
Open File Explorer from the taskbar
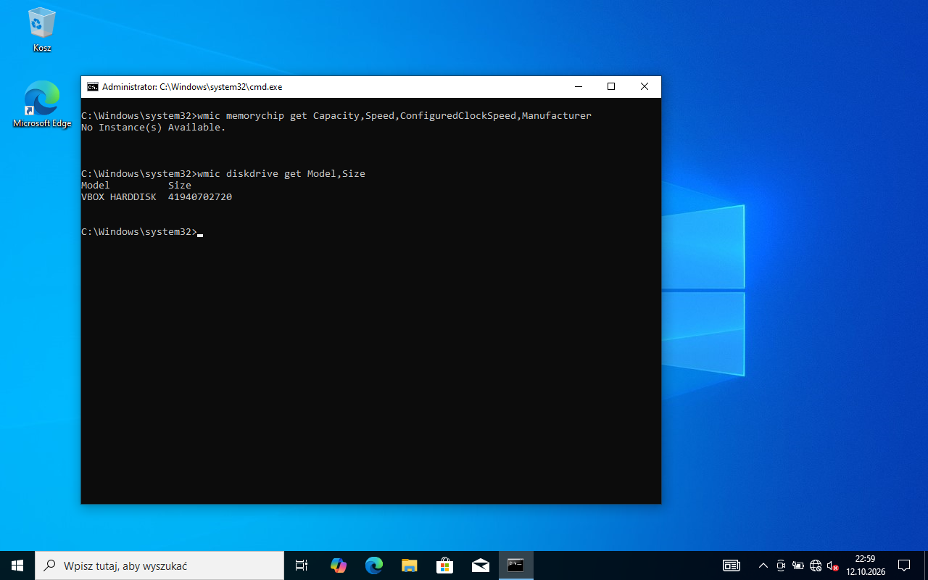[x=409, y=565]
